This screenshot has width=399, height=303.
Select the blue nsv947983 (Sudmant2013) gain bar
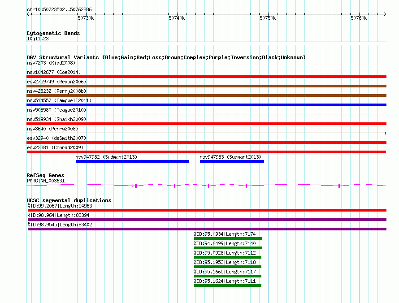(232, 161)
